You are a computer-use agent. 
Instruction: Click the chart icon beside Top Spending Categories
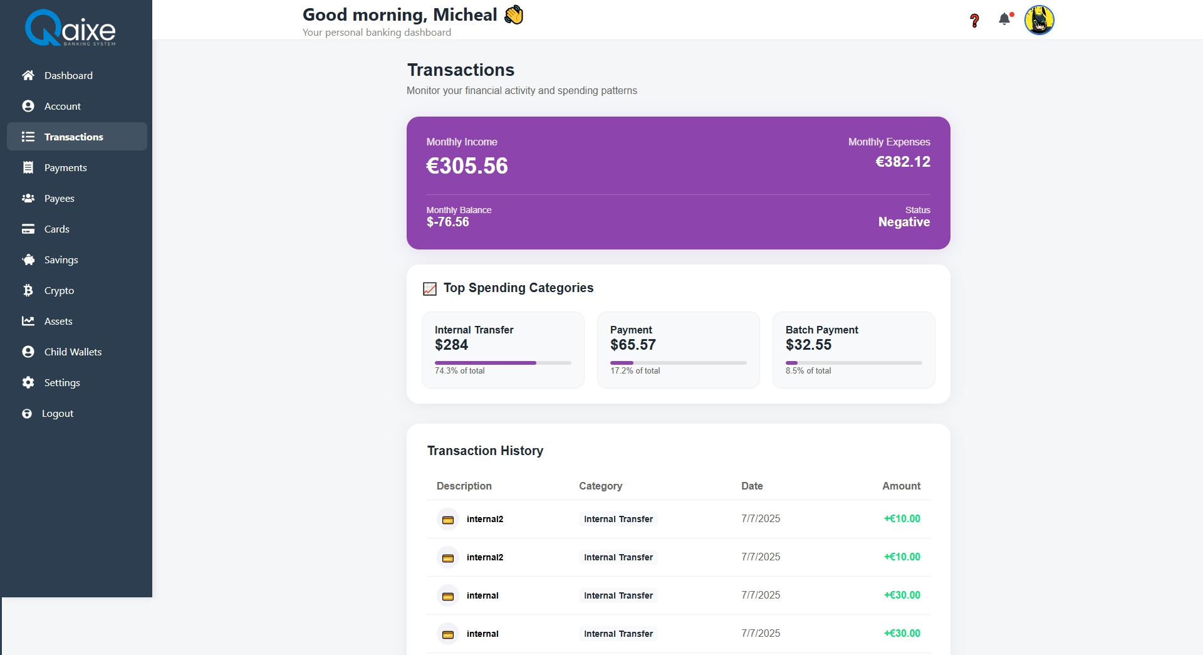430,288
